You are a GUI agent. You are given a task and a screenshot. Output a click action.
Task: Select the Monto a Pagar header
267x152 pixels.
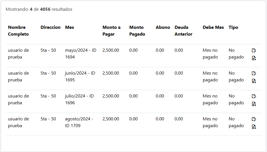(111, 31)
